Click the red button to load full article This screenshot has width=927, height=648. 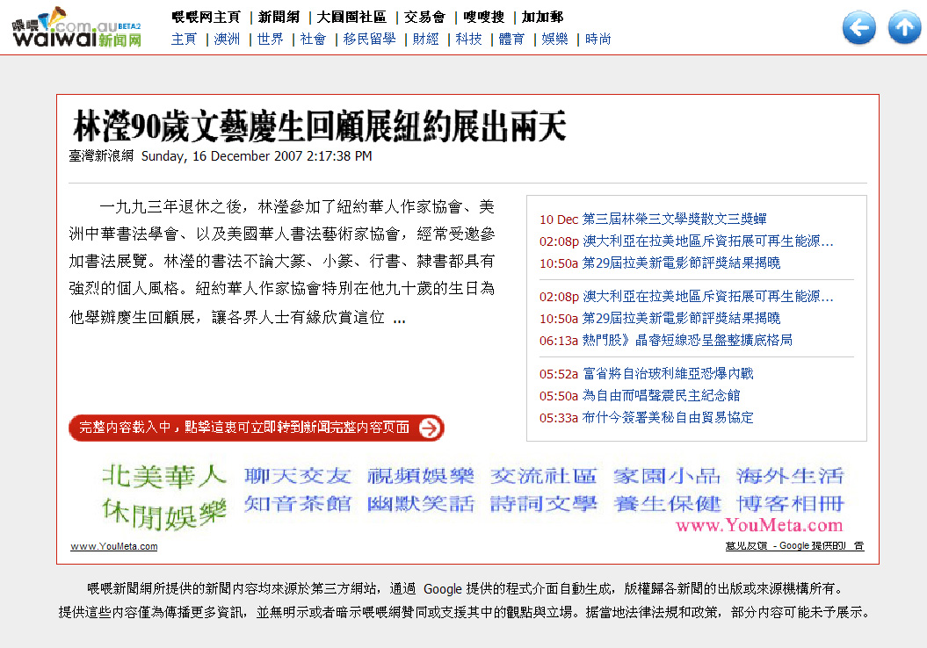(257, 428)
